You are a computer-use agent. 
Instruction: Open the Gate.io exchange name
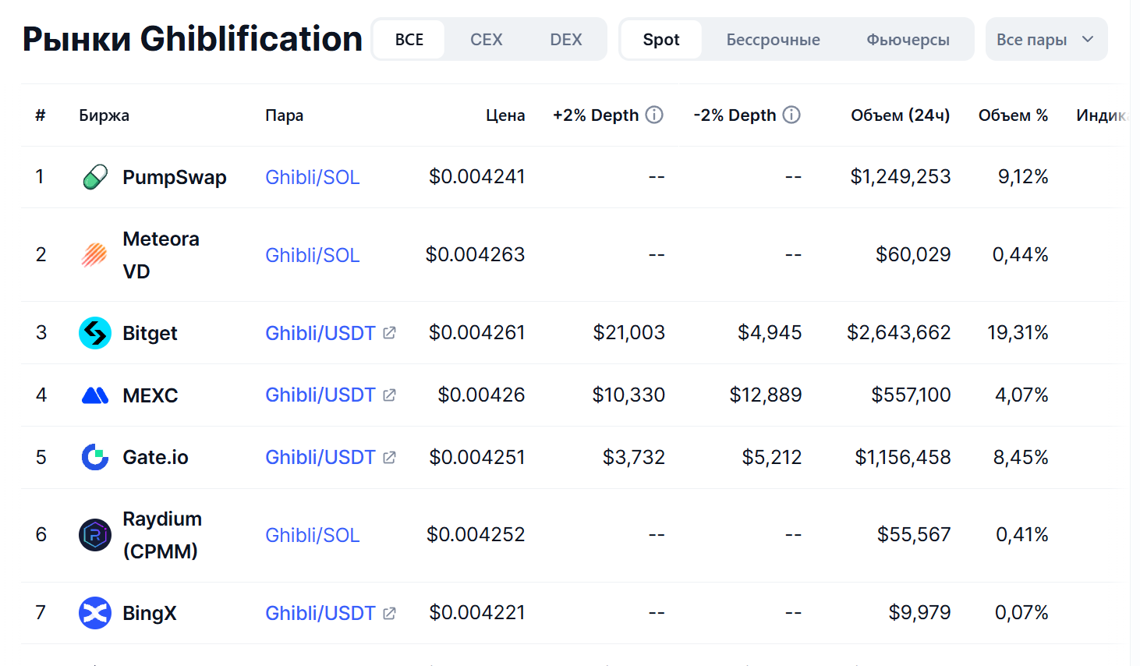pos(155,457)
